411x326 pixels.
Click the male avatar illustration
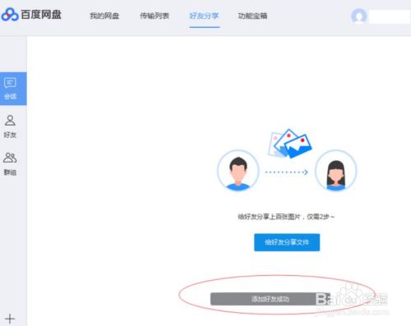tap(238, 170)
